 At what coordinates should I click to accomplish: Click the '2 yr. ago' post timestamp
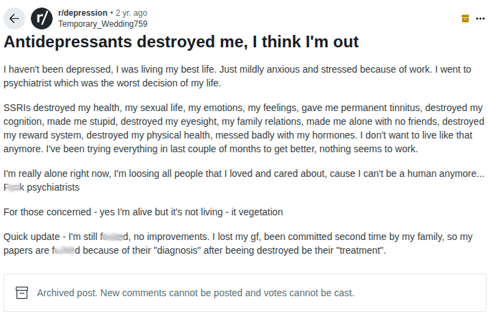pos(131,13)
